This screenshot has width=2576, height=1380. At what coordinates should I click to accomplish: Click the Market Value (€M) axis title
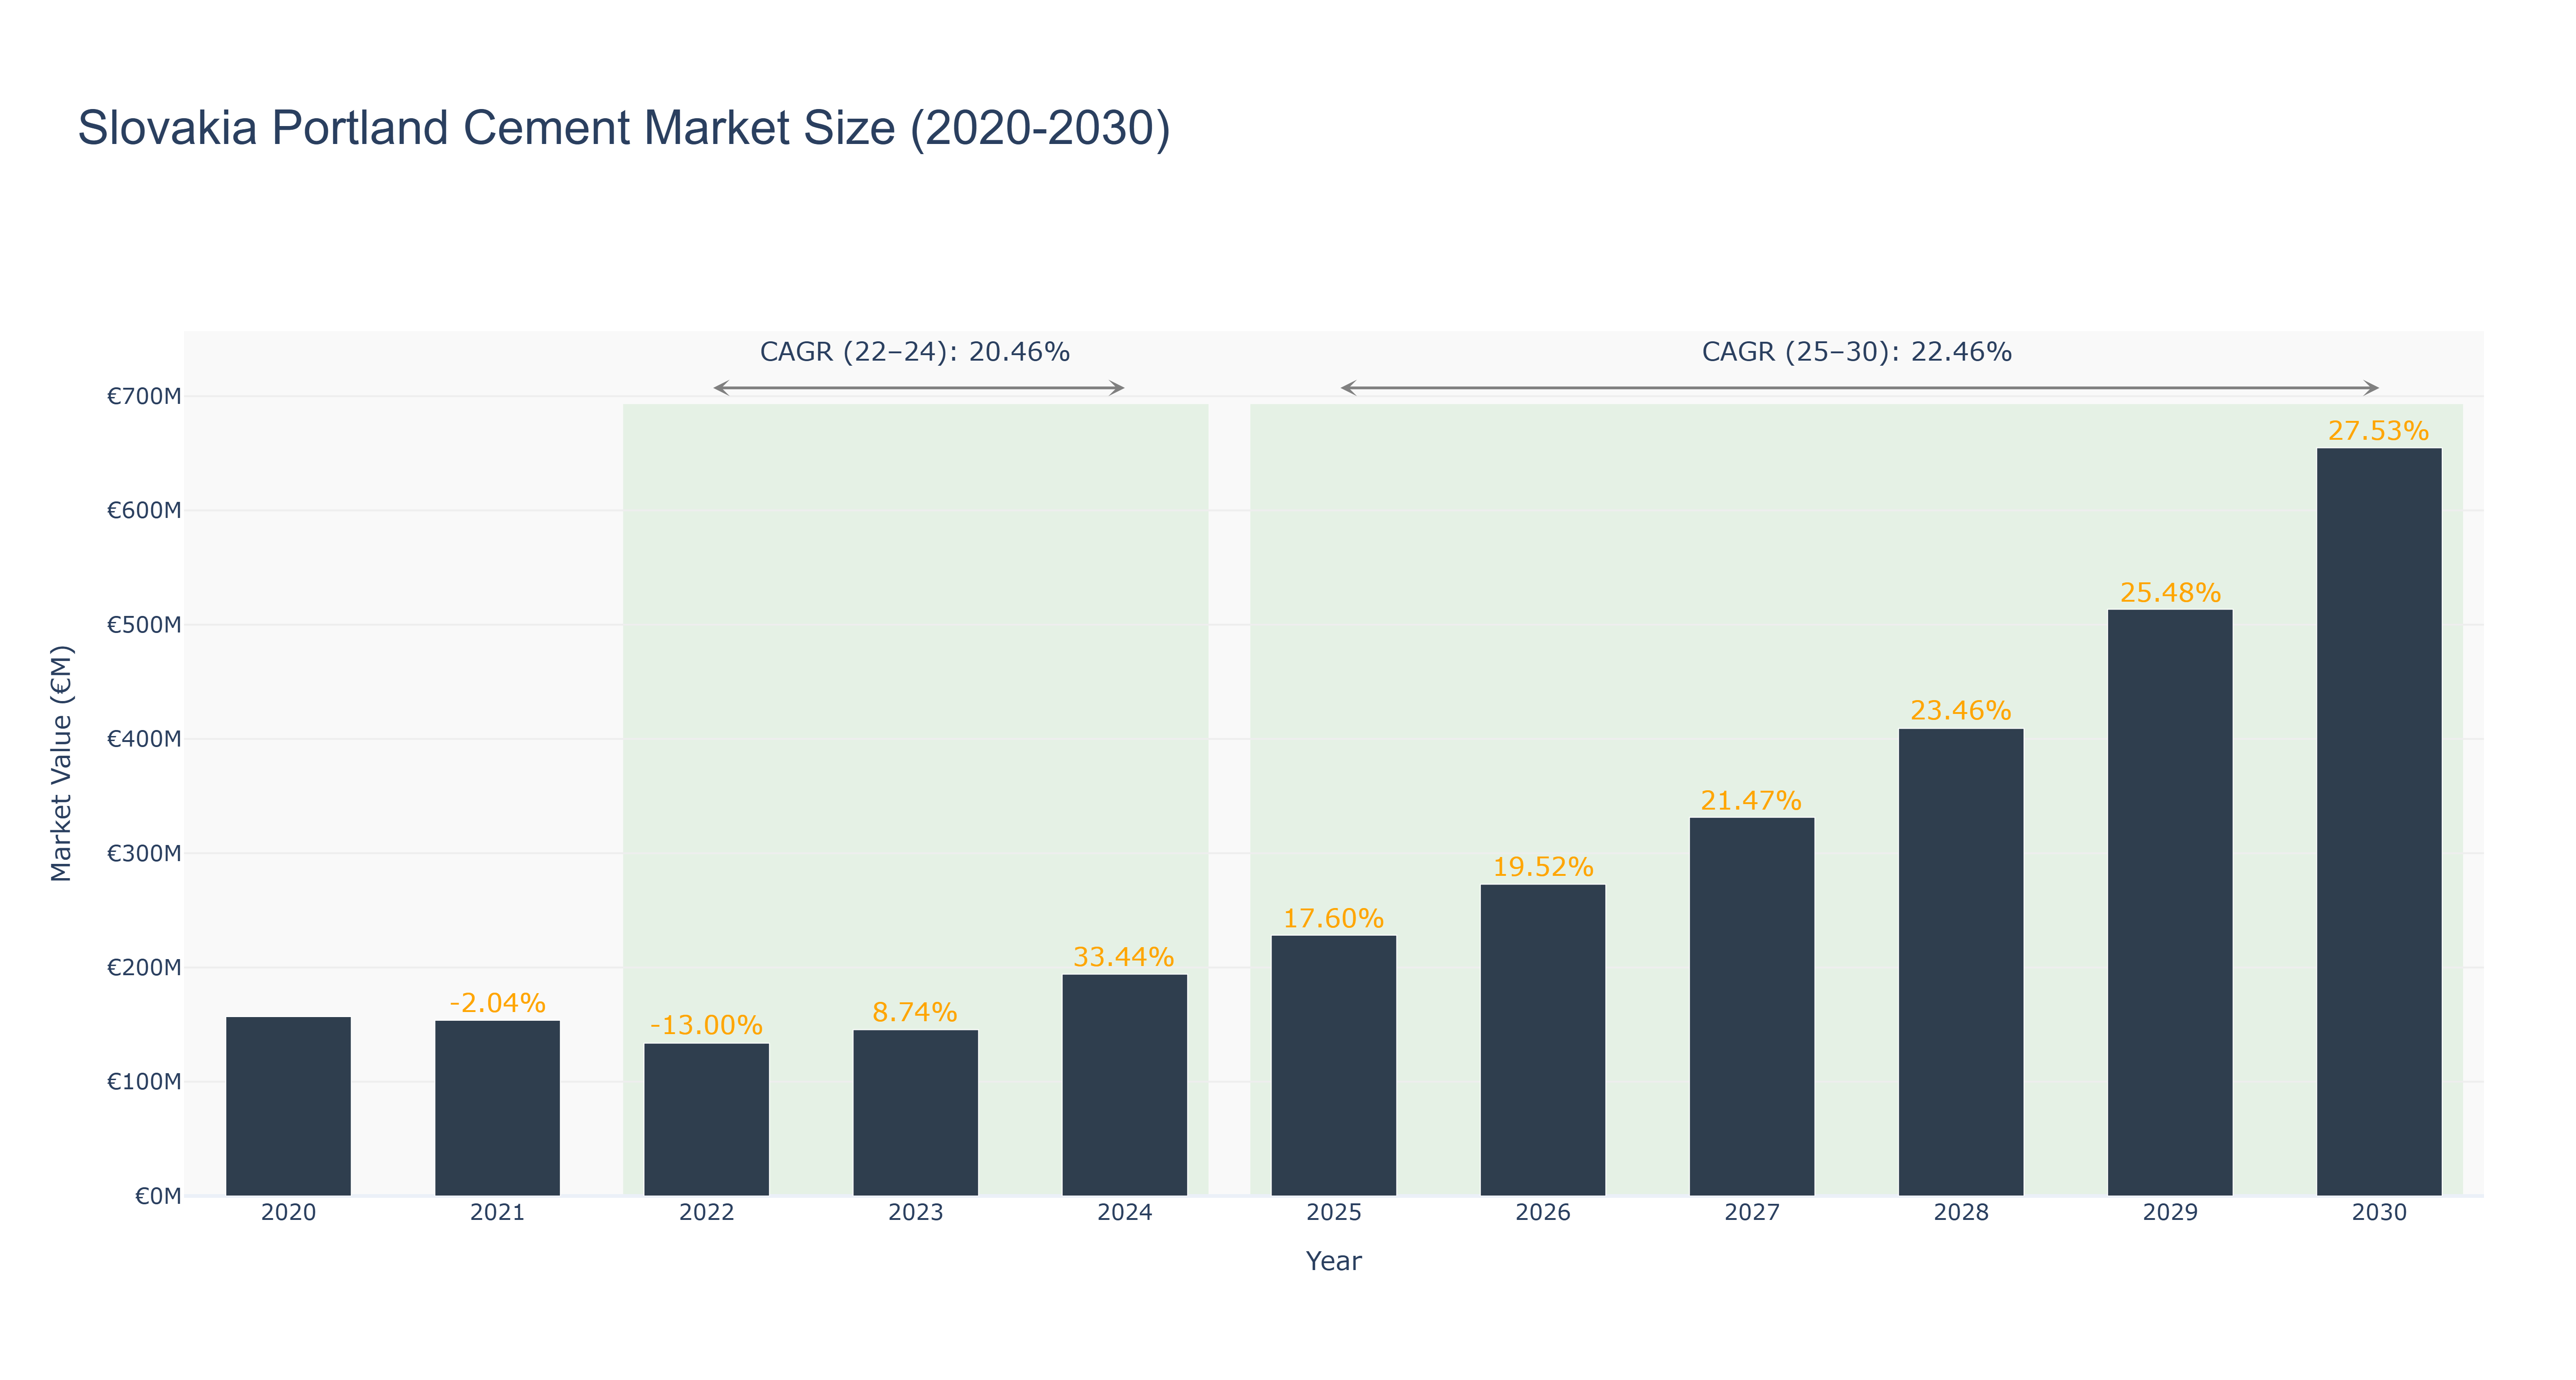61,763
